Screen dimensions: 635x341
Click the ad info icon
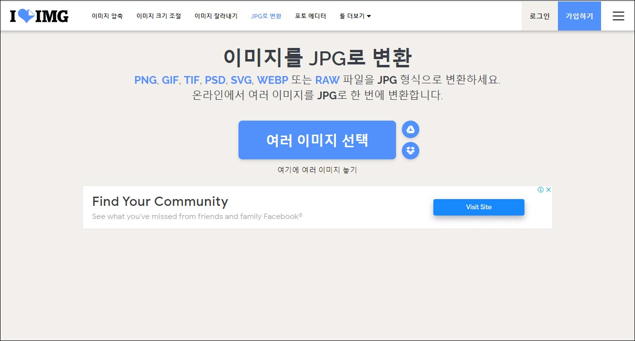[540, 190]
